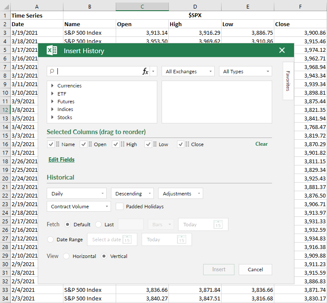
Task: Expand the Indices tree node
Action: (53, 109)
